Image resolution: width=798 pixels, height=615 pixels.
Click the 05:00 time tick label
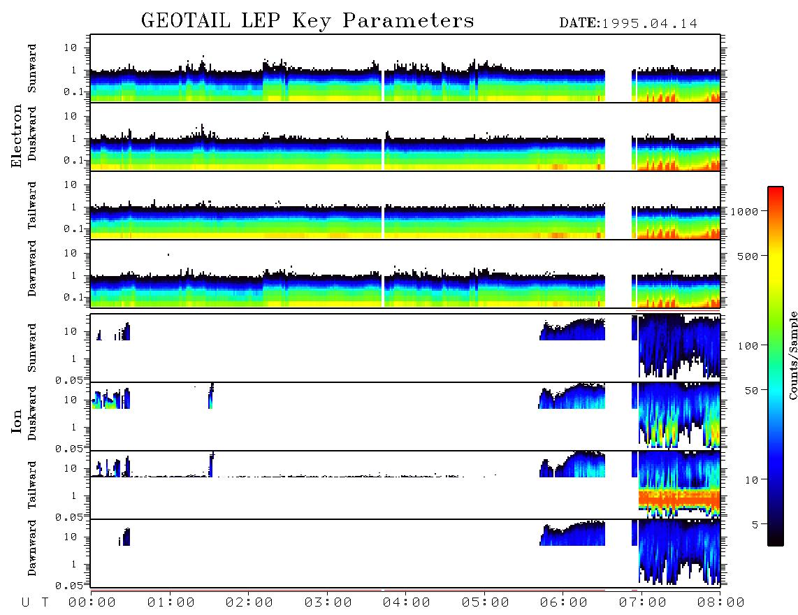point(486,602)
